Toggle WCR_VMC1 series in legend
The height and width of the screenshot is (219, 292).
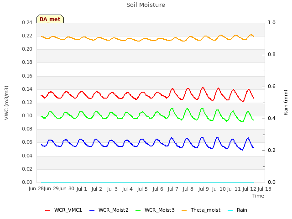63,210
